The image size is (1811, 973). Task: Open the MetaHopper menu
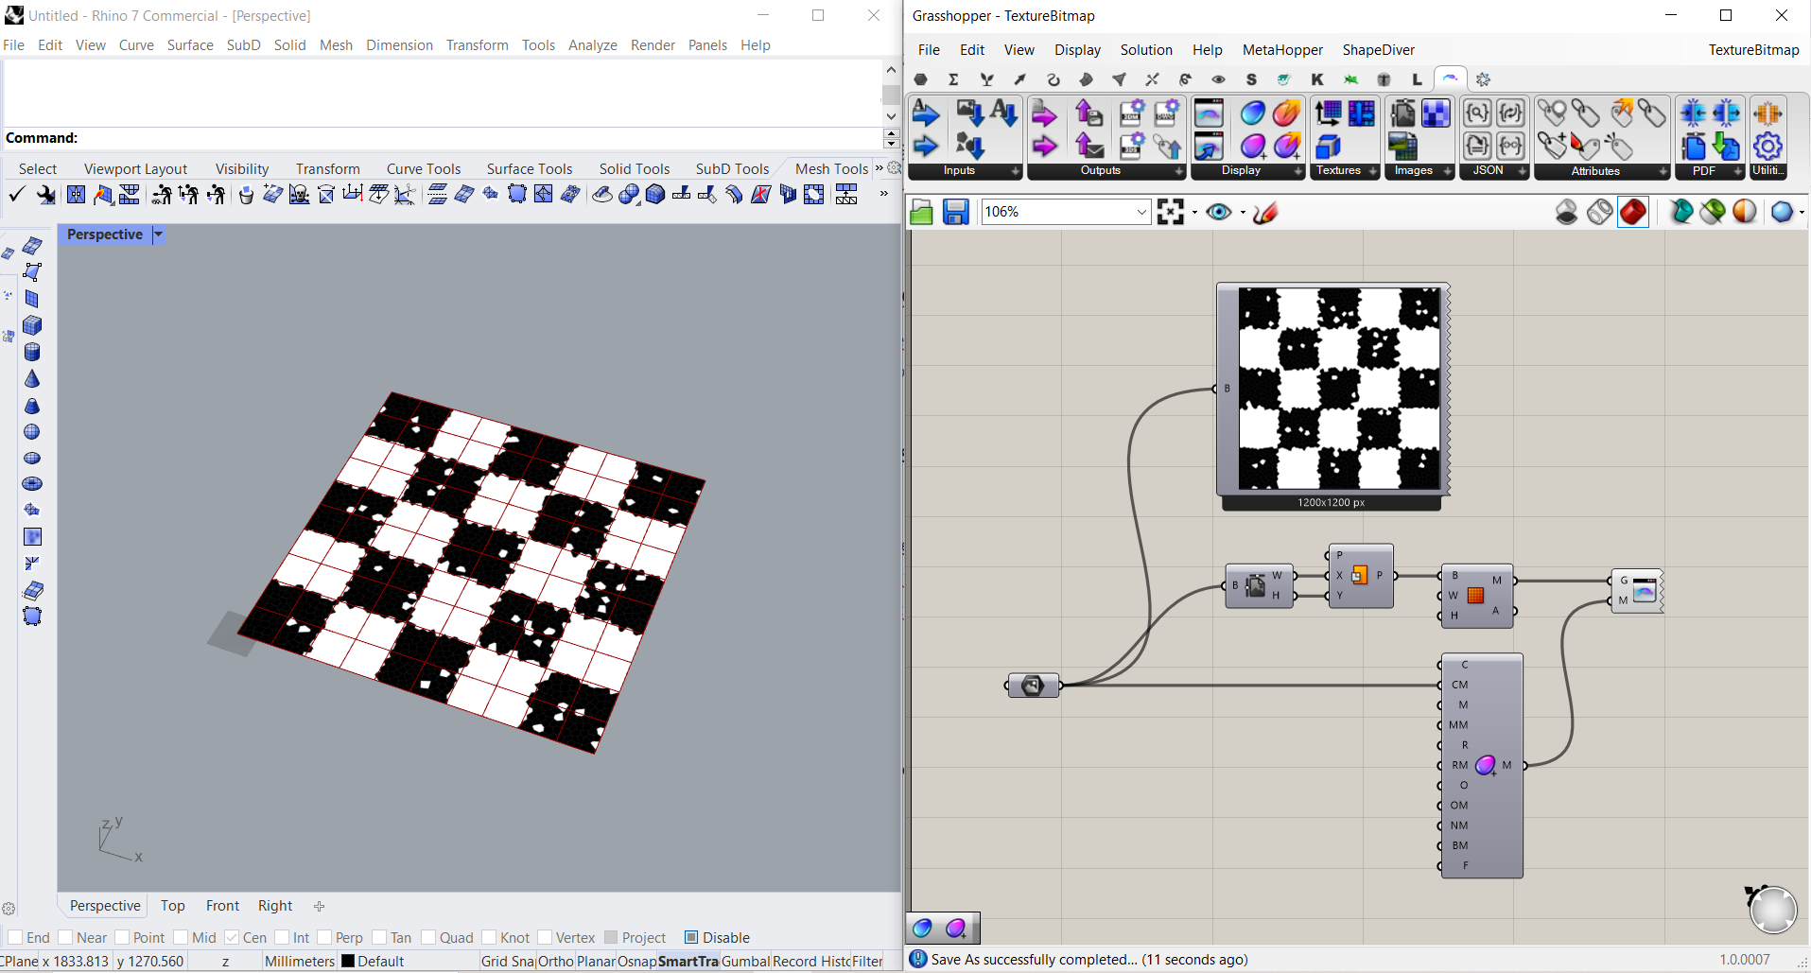tap(1282, 50)
